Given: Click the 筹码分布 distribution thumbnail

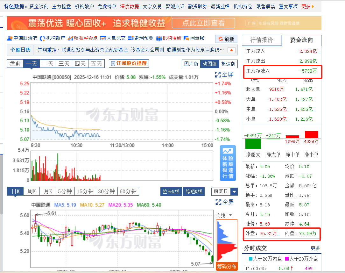Looking at the screenshot, I should tap(227, 241).
